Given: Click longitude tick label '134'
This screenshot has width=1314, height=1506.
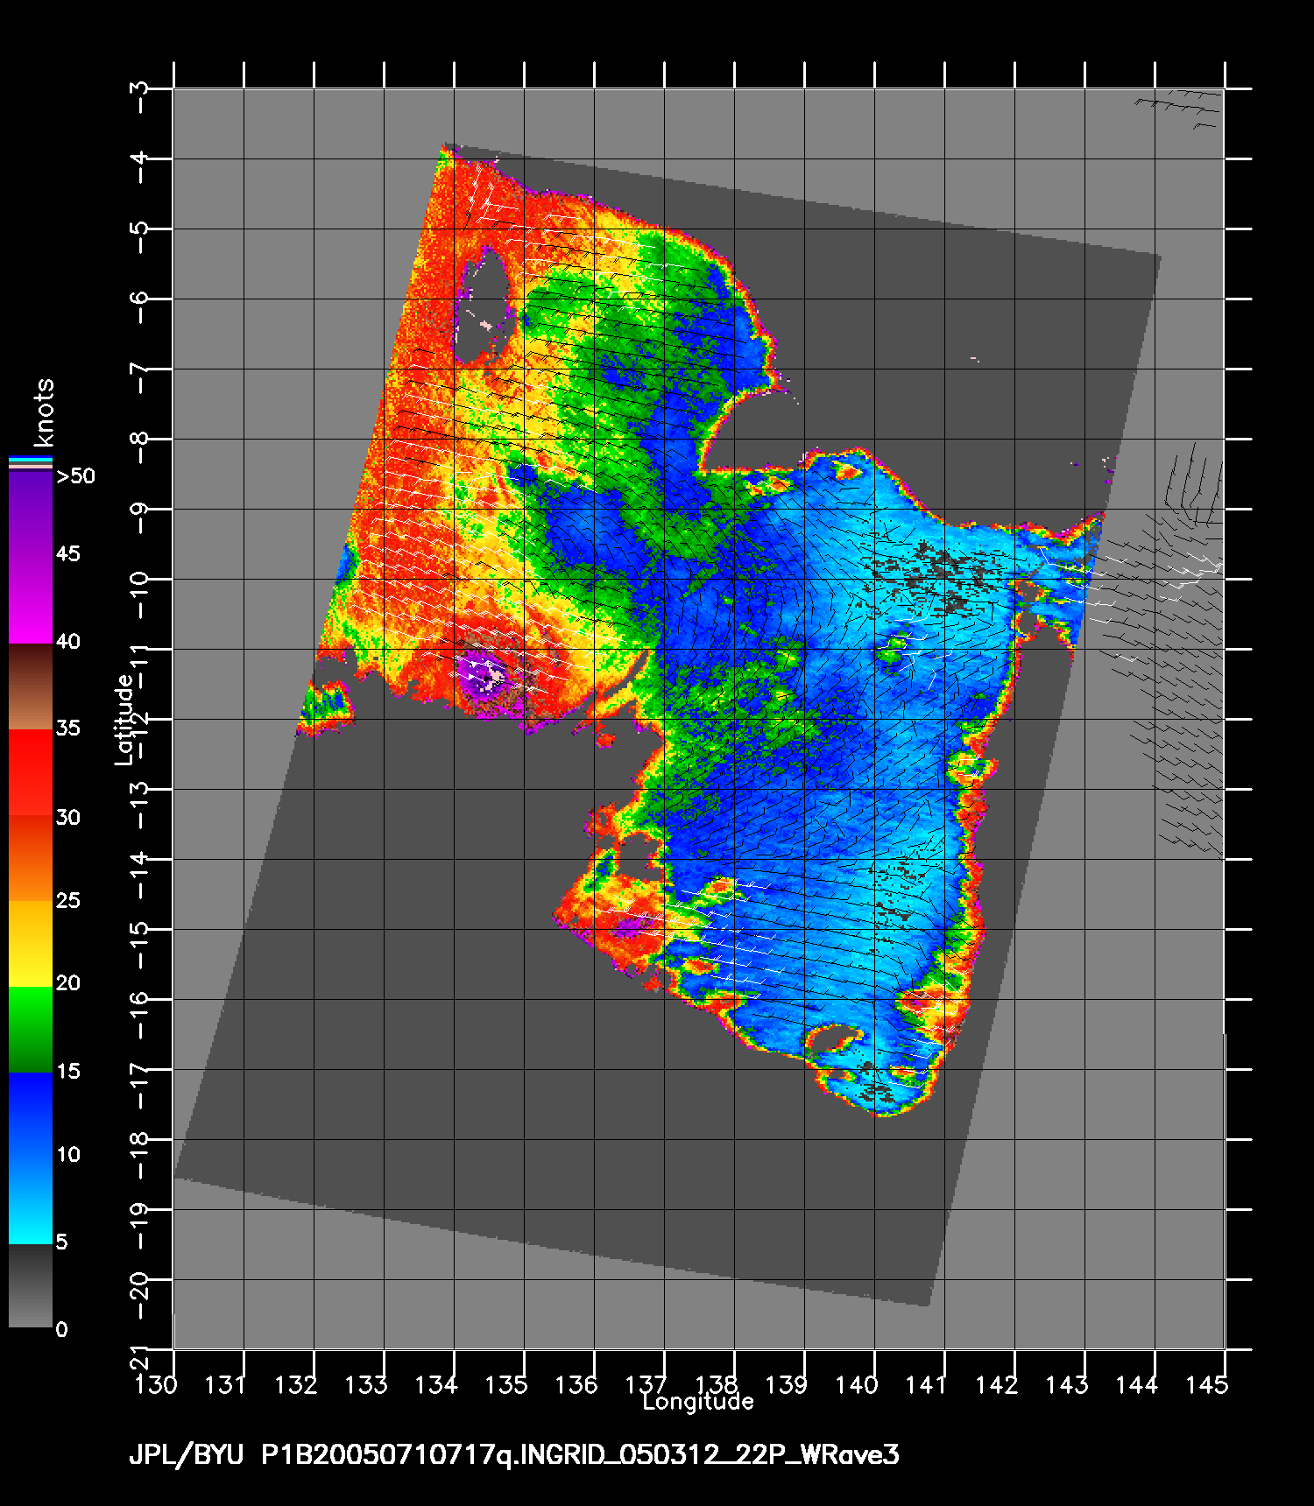Looking at the screenshot, I should coord(435,1384).
